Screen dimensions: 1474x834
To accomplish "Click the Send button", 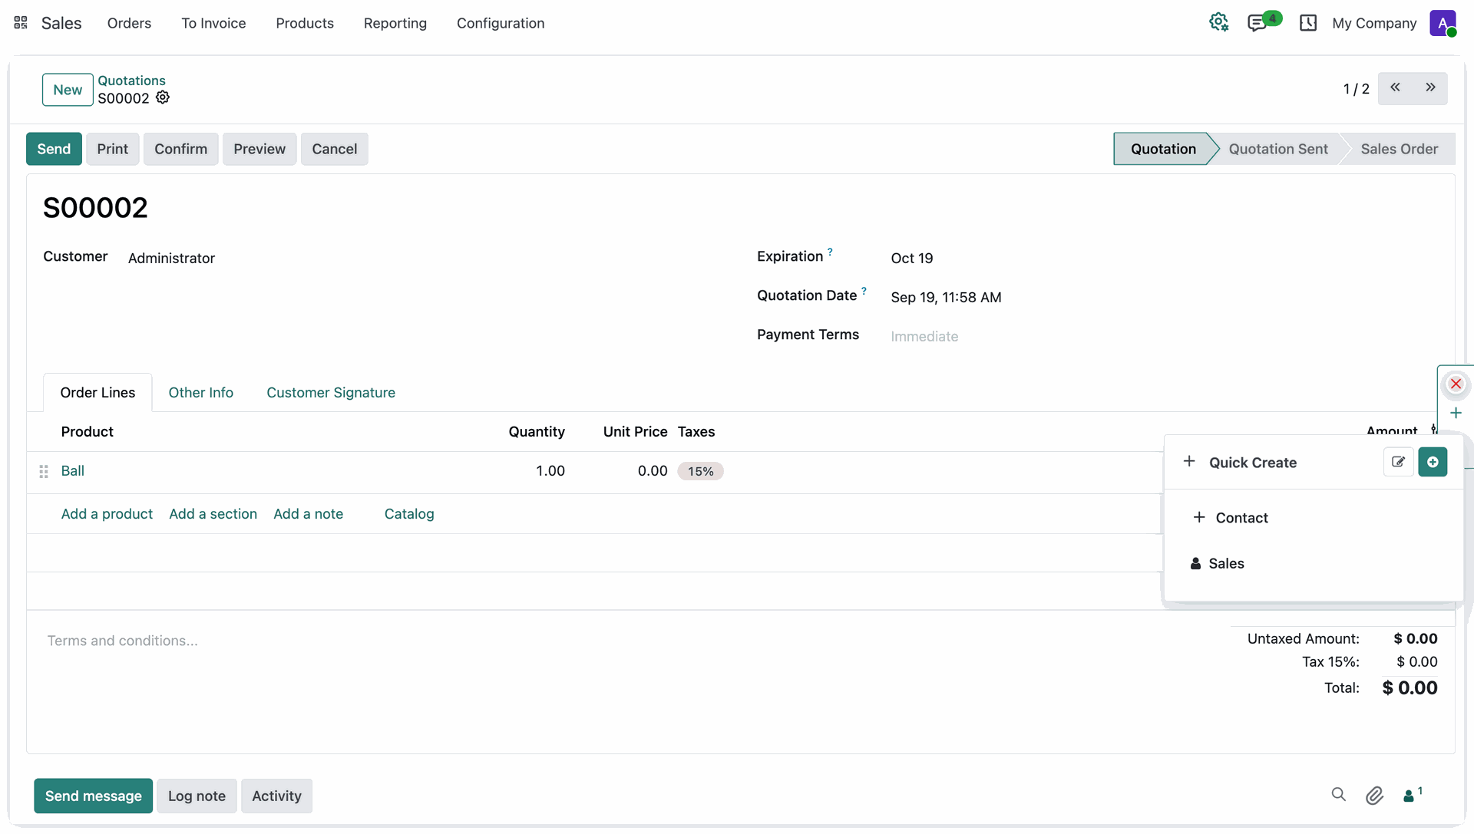I will coord(54,149).
